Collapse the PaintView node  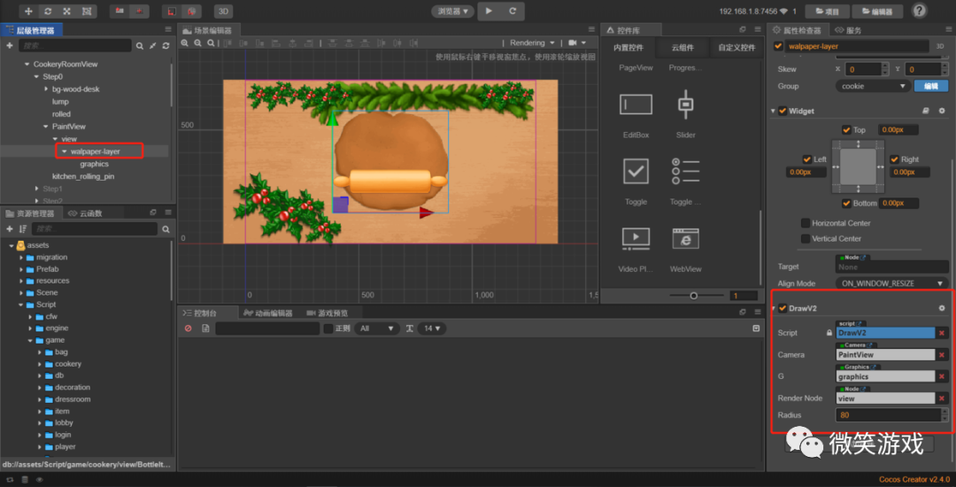[46, 126]
